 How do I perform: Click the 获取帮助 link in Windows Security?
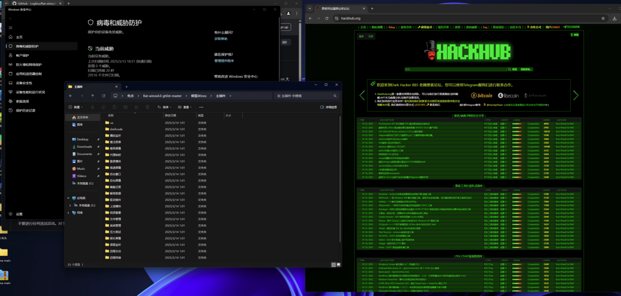220,39
